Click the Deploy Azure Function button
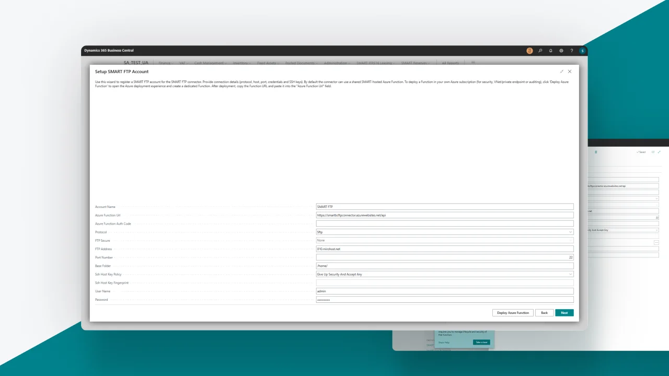This screenshot has width=669, height=376. (513, 312)
